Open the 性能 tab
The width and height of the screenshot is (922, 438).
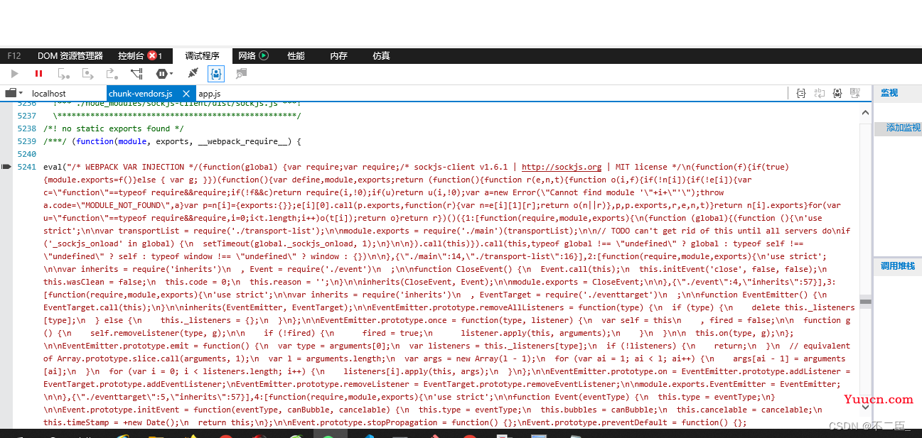pyautogui.click(x=296, y=55)
